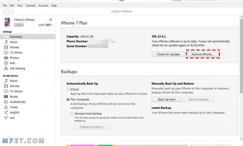Click Check for Update button
The height and width of the screenshot is (146, 243).
coord(168,54)
